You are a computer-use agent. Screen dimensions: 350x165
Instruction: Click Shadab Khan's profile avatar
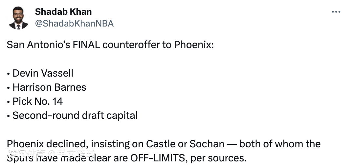18,18
